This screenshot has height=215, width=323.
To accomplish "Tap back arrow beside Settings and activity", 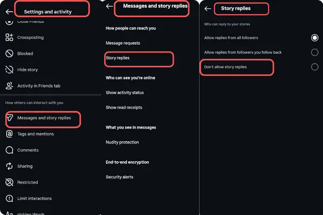I will point(9,10).
